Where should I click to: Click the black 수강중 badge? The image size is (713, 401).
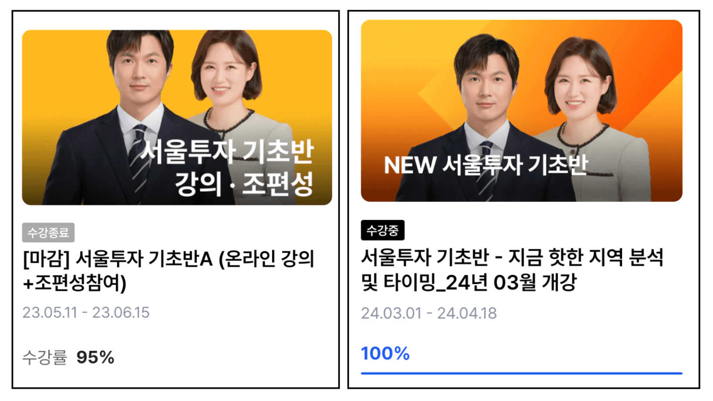(383, 230)
